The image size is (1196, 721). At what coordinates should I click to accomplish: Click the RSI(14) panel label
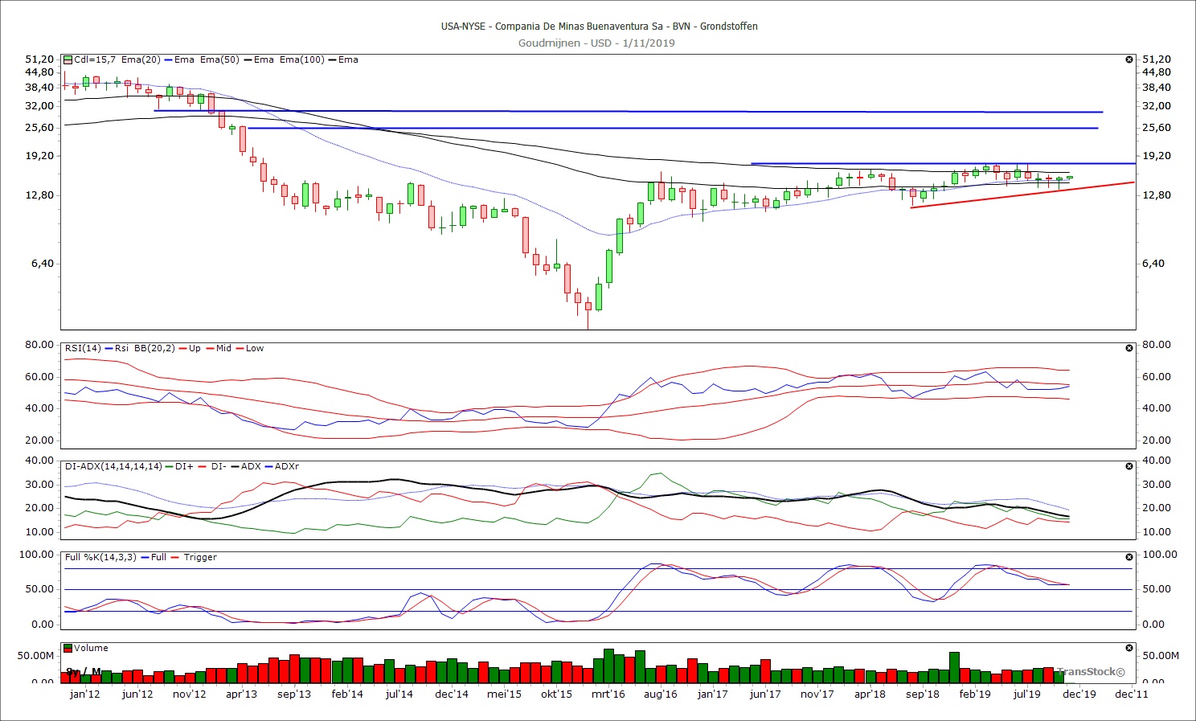[x=83, y=348]
